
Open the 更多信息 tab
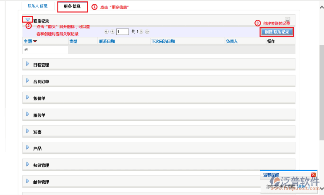(x=72, y=6)
